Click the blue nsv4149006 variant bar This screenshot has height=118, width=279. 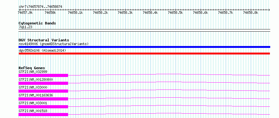(x=144, y=47)
